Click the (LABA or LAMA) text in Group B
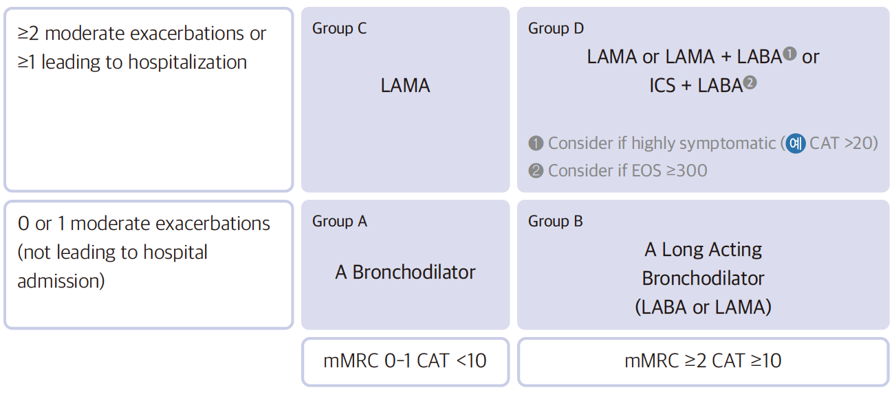The image size is (894, 394). [x=703, y=307]
